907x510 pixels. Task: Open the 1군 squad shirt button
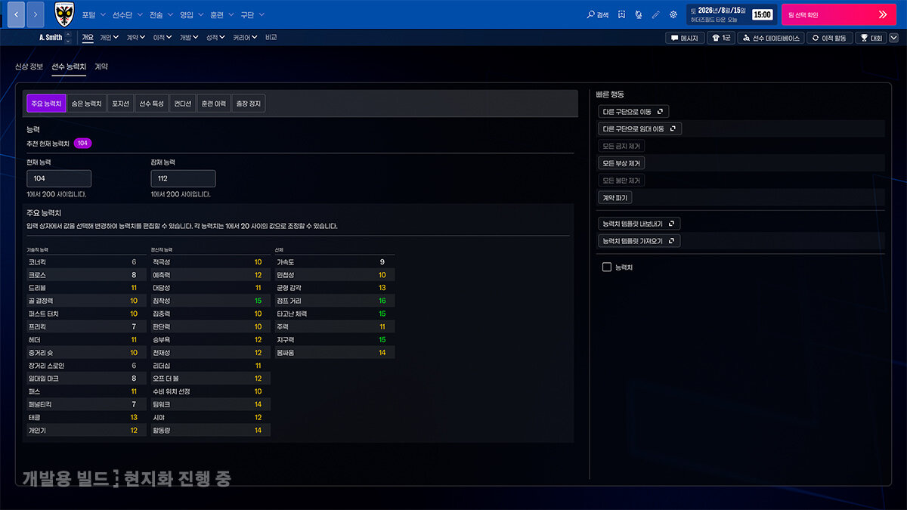pos(721,38)
